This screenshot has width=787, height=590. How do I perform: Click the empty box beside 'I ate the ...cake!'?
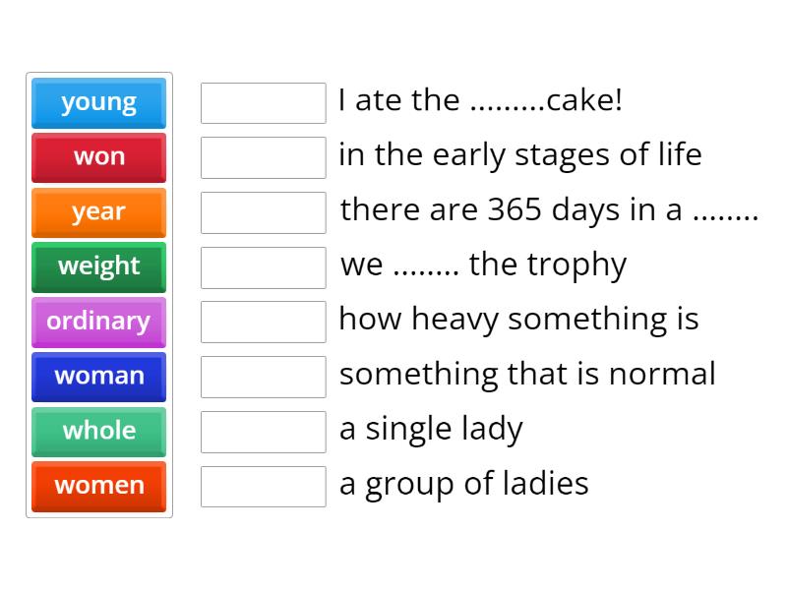click(x=263, y=103)
